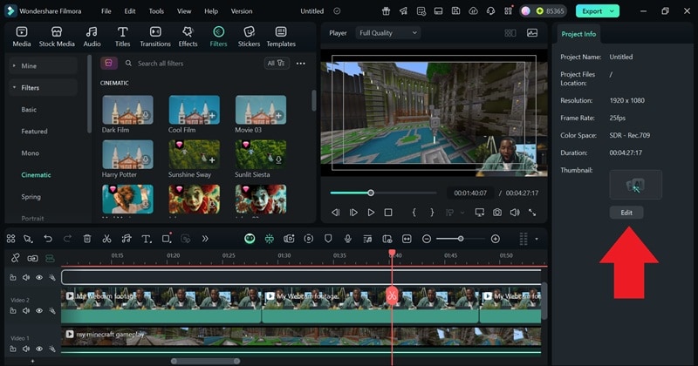The height and width of the screenshot is (366, 698).
Task: Open the Titles panel
Action: coord(122,37)
